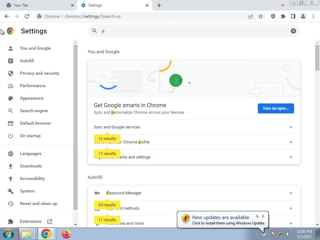Screen dimensions: 320x240
Task: Share this page from the address bar
Action: coord(251,16)
